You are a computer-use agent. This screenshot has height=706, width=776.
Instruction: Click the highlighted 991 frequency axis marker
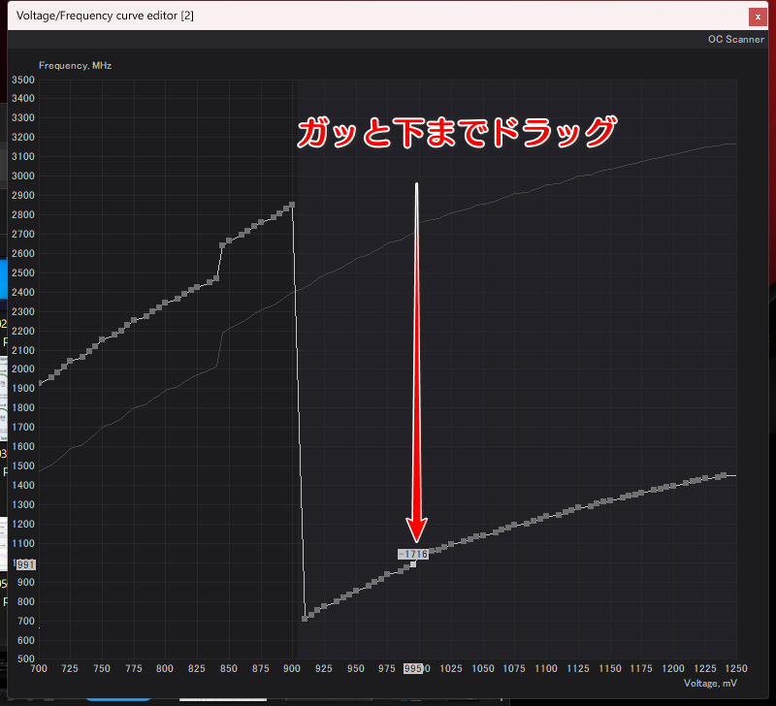coord(26,564)
